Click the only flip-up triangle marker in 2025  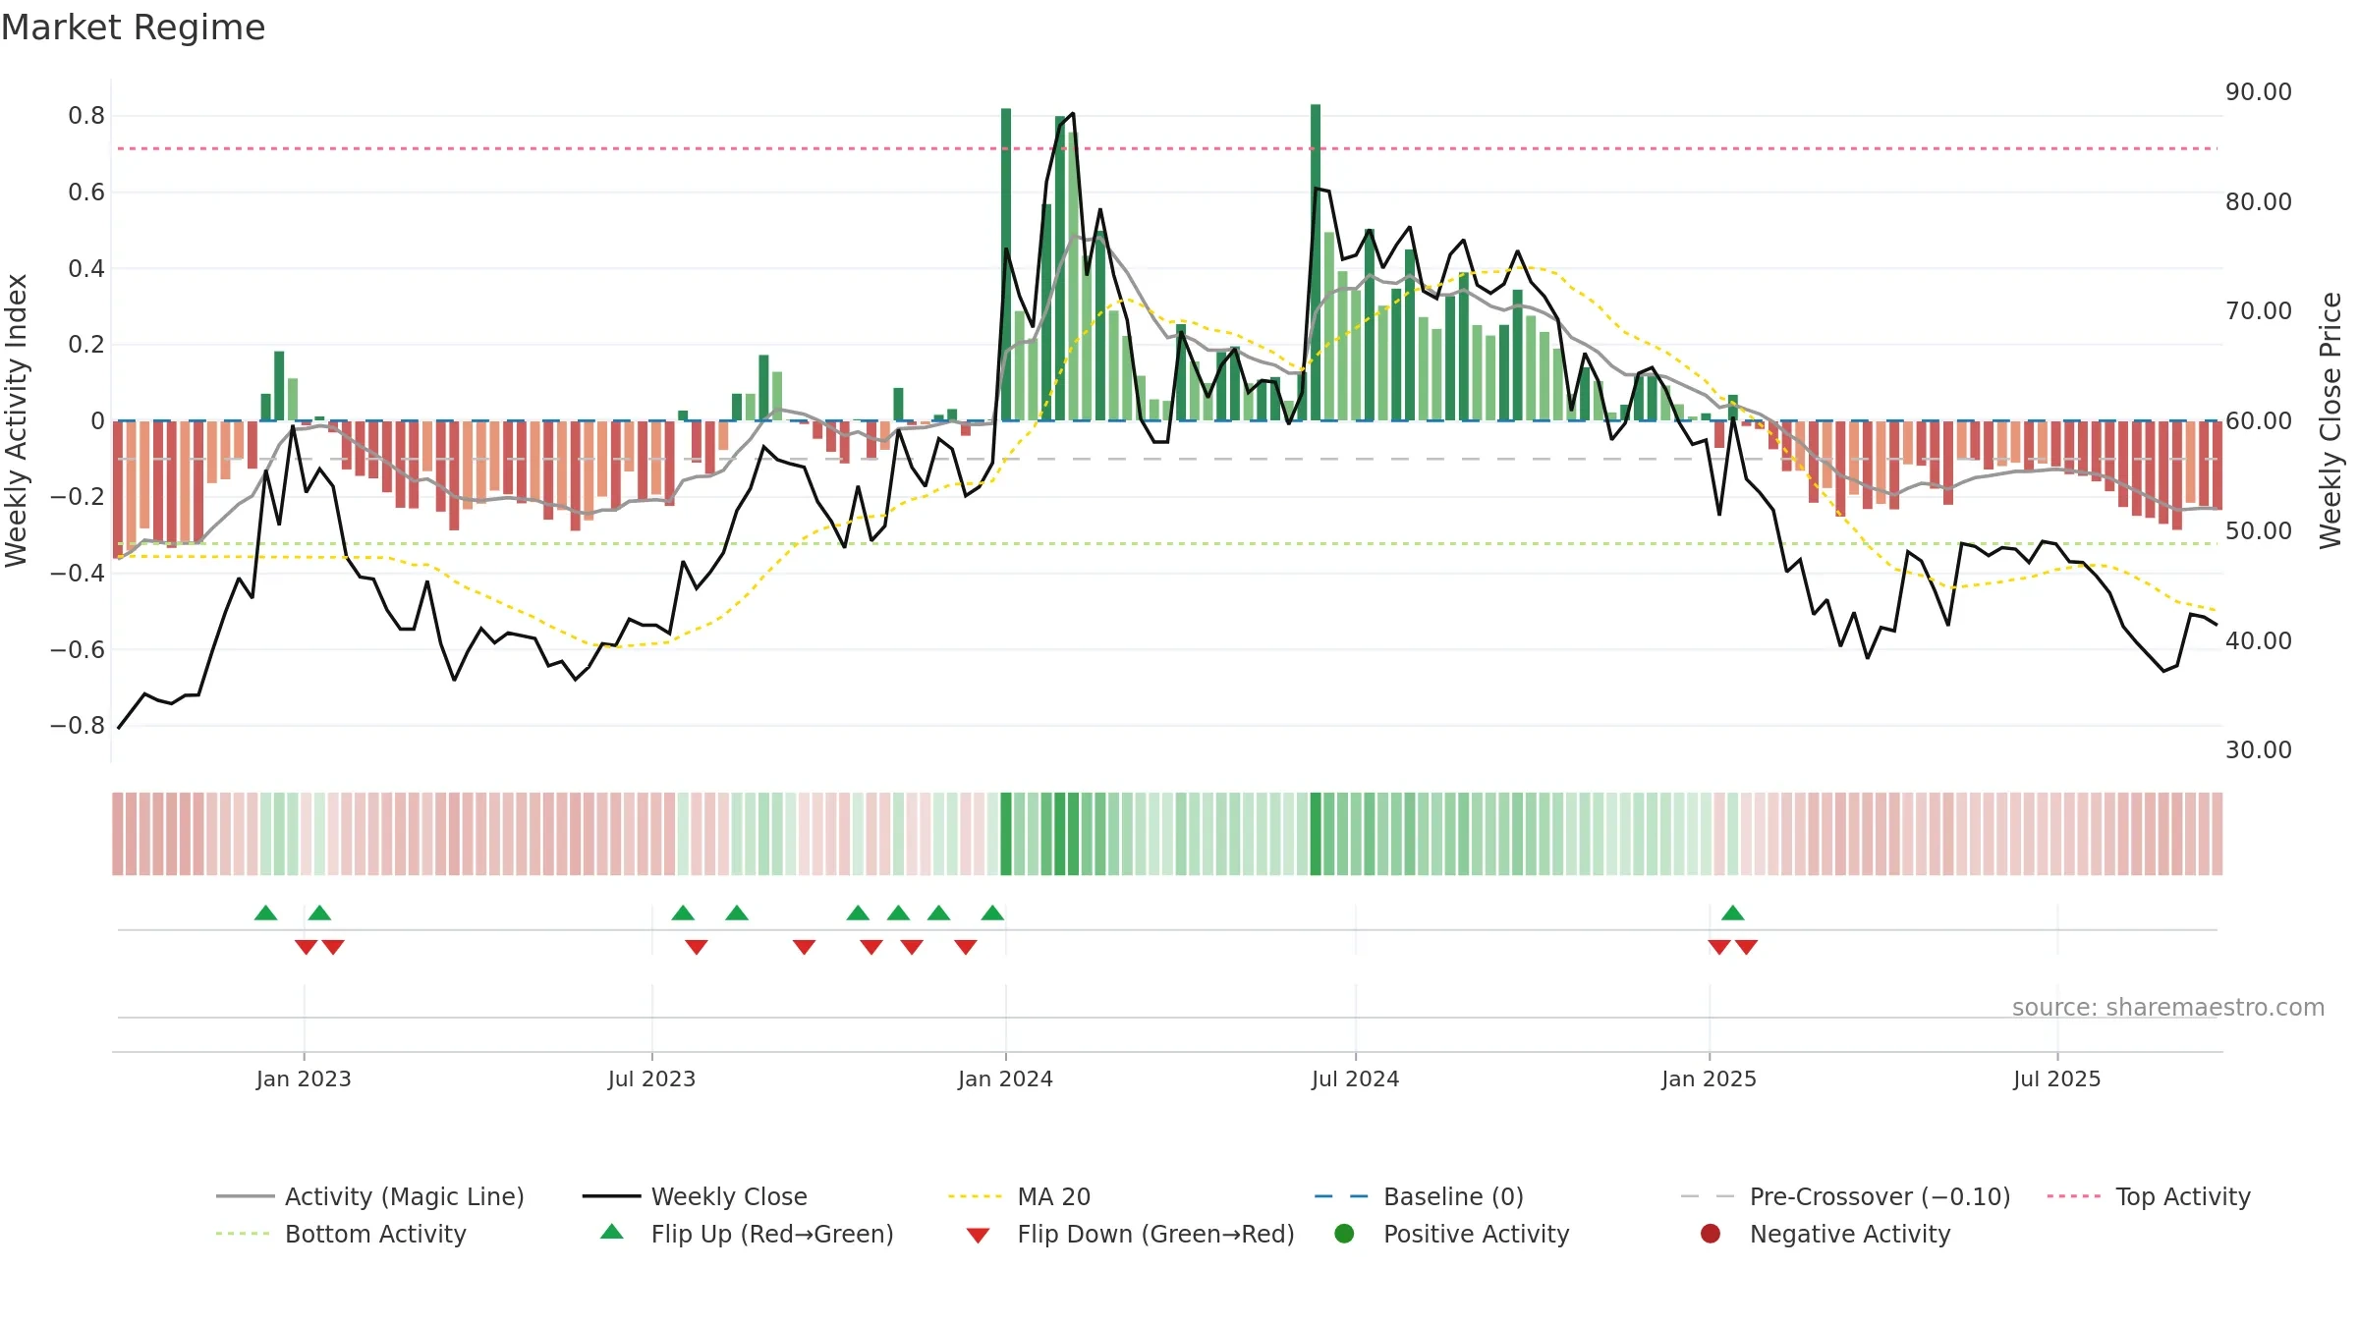tap(1733, 912)
